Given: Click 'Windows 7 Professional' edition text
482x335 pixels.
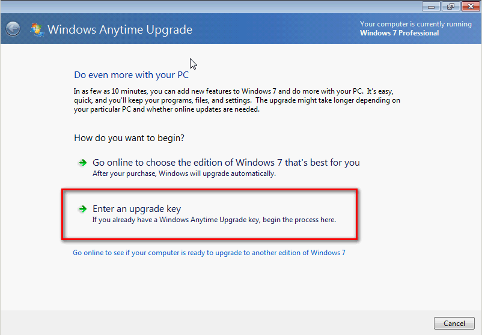Looking at the screenshot, I should (x=399, y=33).
